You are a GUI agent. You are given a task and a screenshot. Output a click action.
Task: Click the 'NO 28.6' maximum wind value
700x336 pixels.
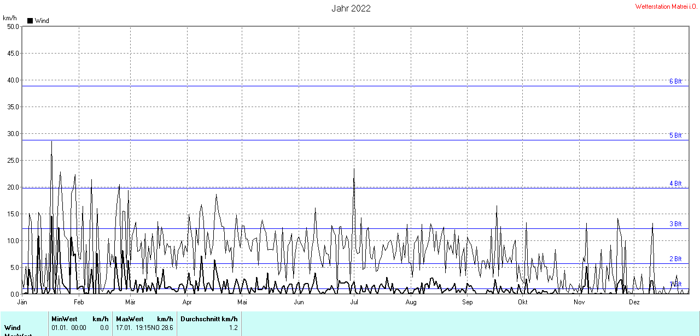[x=163, y=328]
